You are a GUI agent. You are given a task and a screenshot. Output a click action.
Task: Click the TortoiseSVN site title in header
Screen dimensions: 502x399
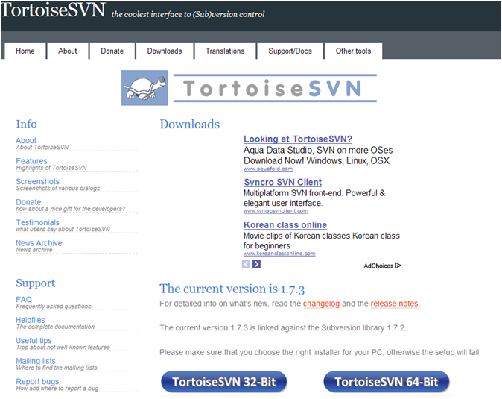tap(53, 10)
